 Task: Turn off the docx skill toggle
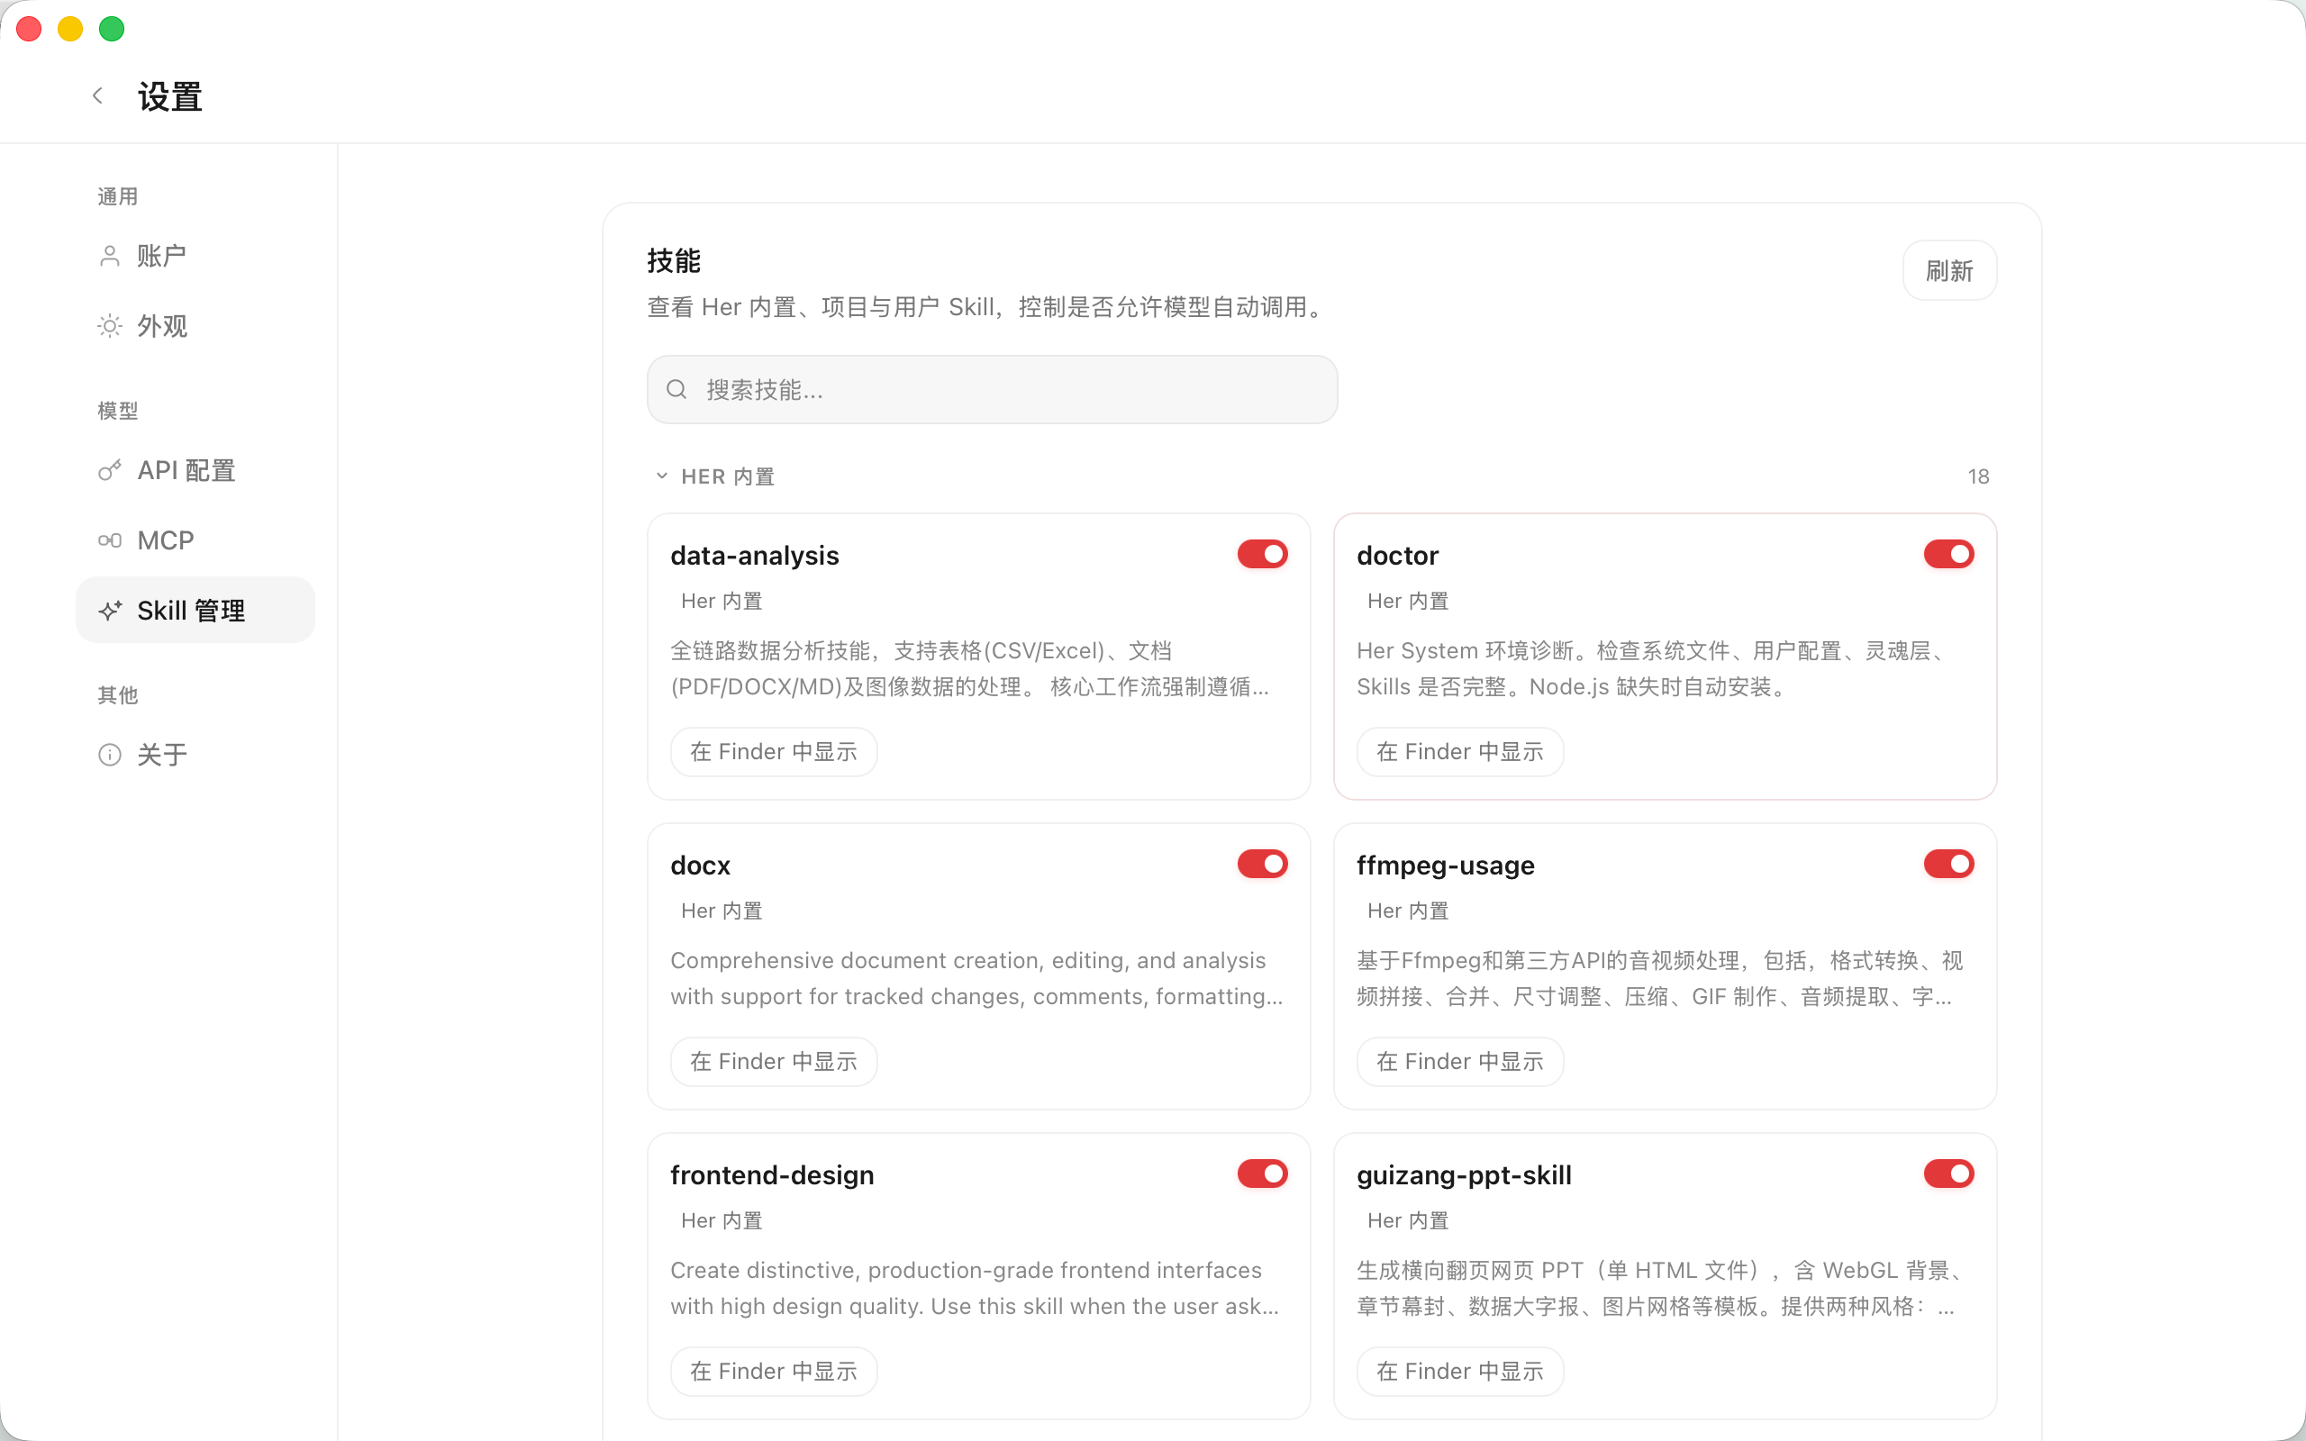[1263, 864]
